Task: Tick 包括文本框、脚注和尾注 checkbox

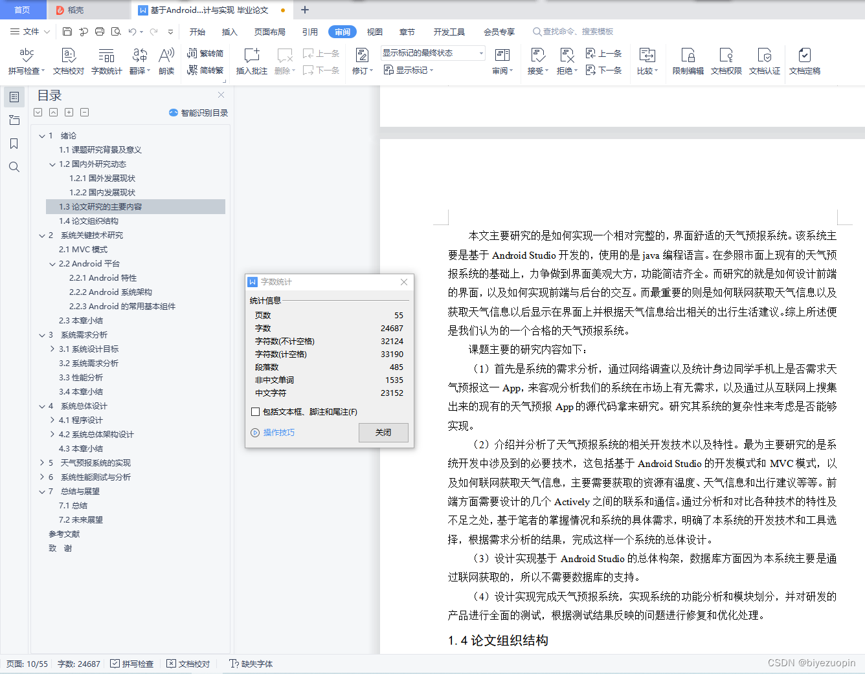Action: point(255,411)
